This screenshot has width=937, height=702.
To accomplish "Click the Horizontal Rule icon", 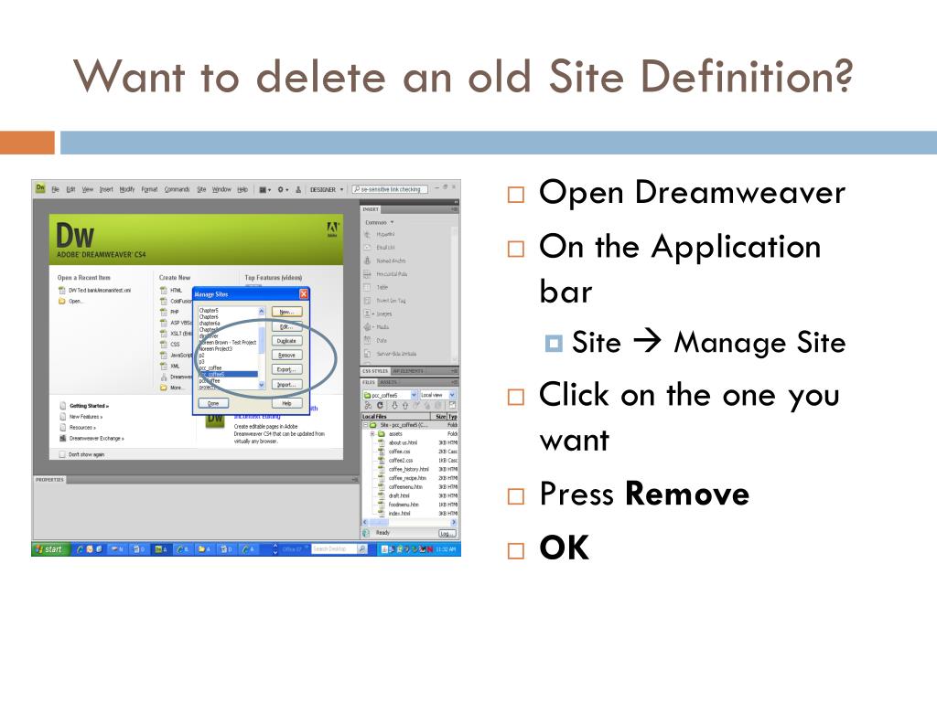I will pyautogui.click(x=368, y=273).
